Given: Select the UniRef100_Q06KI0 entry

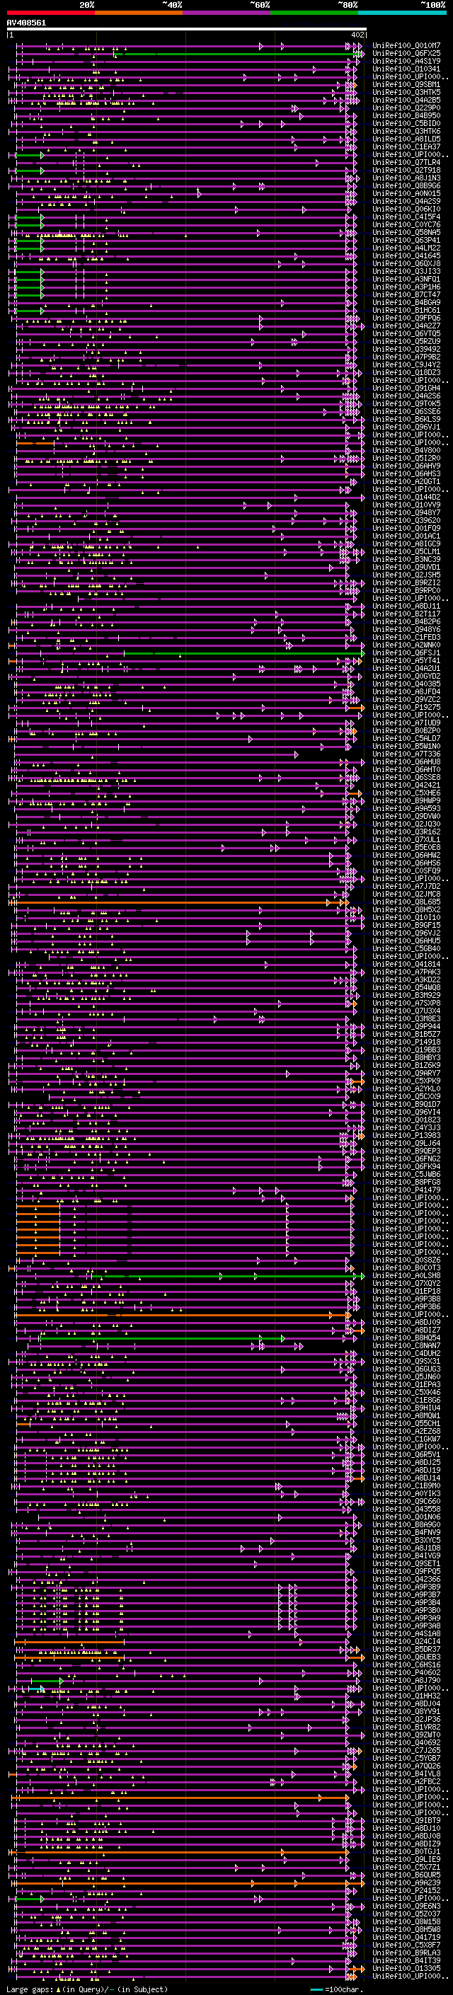Looking at the screenshot, I should [x=406, y=209].
